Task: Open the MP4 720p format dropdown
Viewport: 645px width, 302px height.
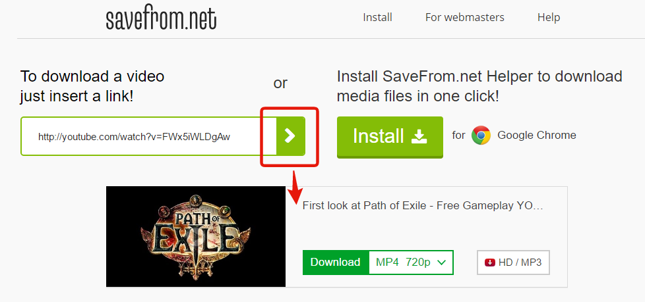Action: point(411,263)
